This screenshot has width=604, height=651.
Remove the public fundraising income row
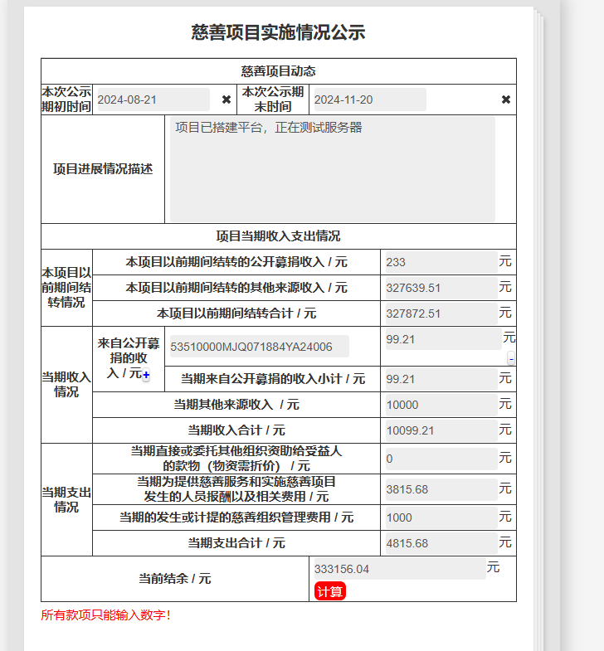coord(511,358)
